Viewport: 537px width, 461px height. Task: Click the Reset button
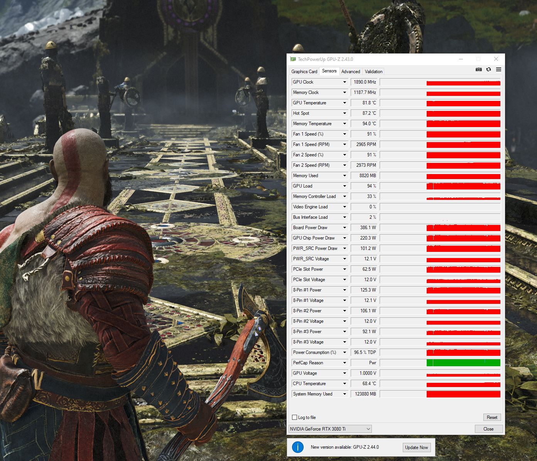click(x=492, y=417)
